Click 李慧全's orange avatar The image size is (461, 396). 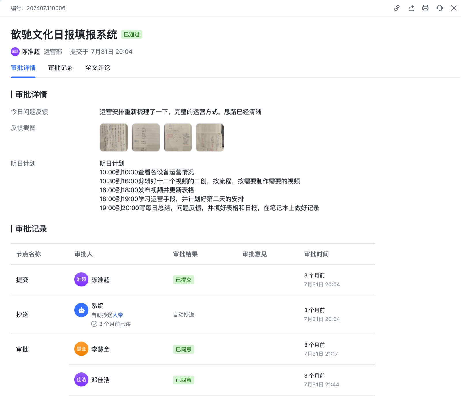point(81,349)
